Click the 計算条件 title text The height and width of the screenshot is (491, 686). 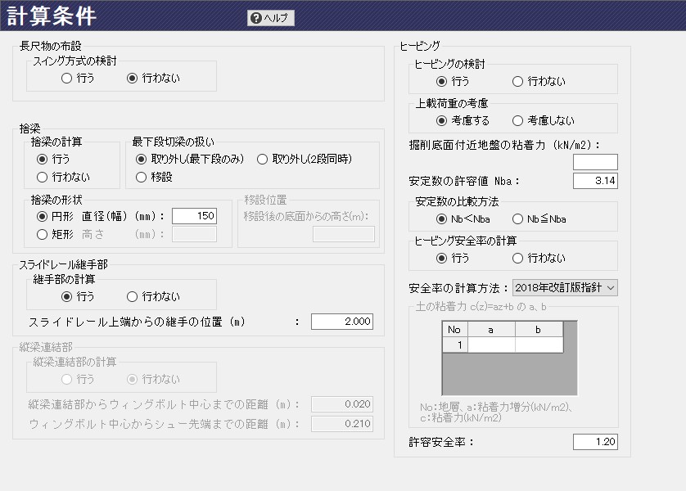(x=52, y=16)
